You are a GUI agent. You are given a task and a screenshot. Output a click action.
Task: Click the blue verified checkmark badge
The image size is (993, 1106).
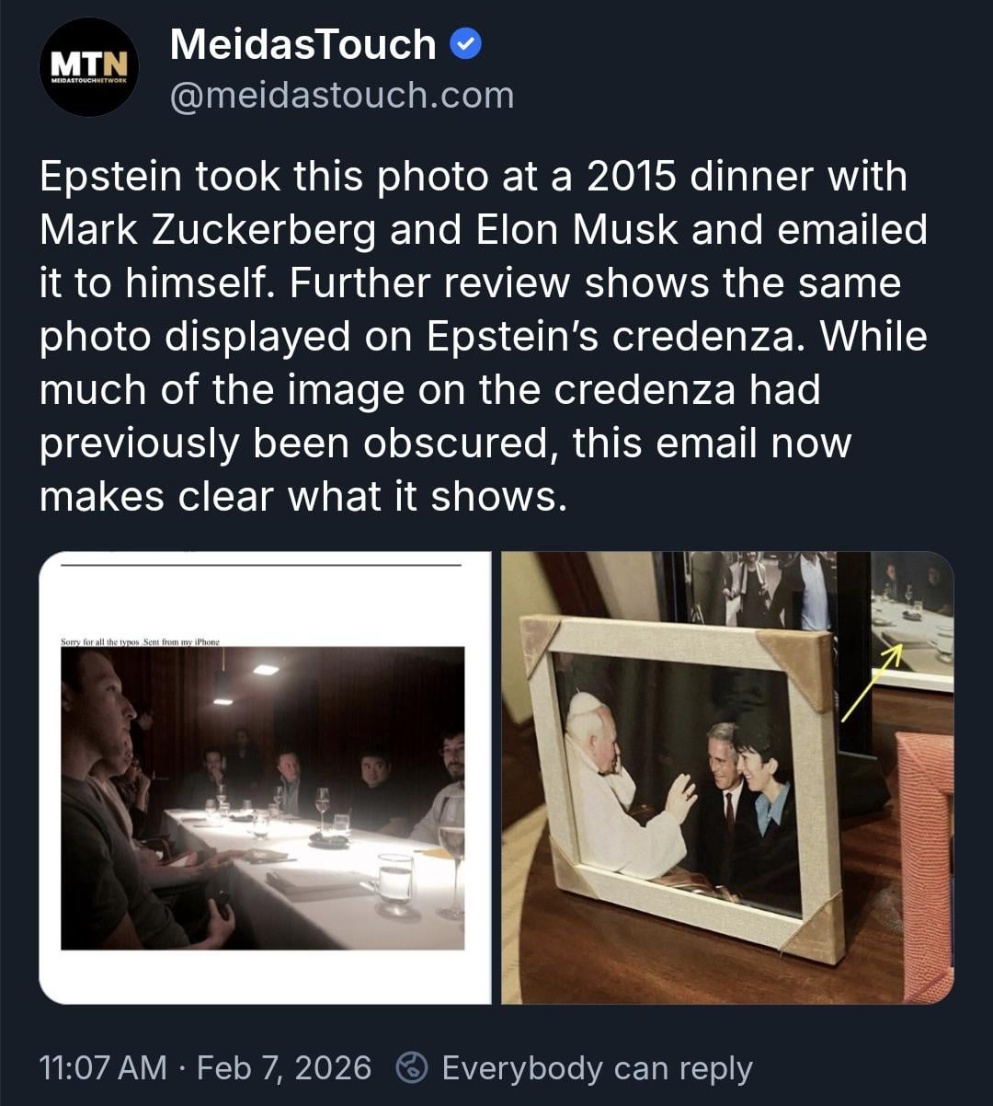[x=466, y=44]
